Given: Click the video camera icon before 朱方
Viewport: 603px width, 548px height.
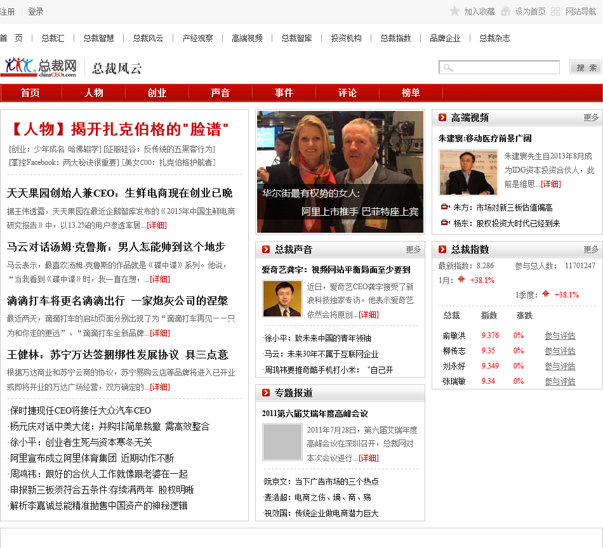Looking at the screenshot, I should point(445,207).
